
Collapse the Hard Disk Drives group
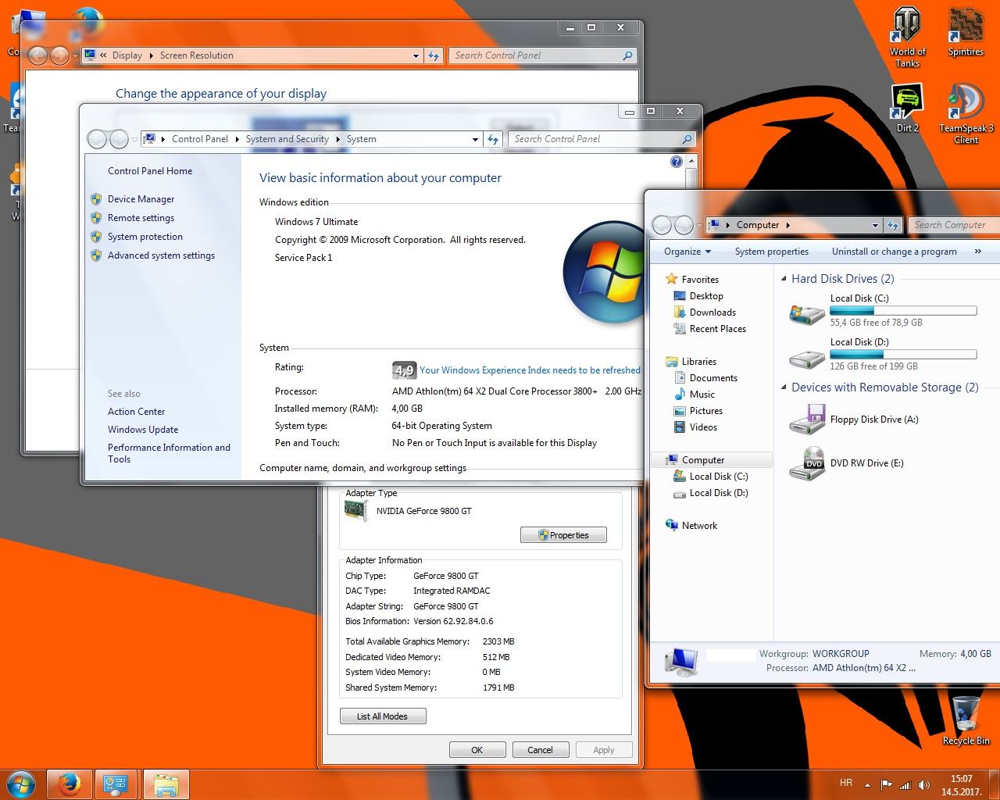784,279
